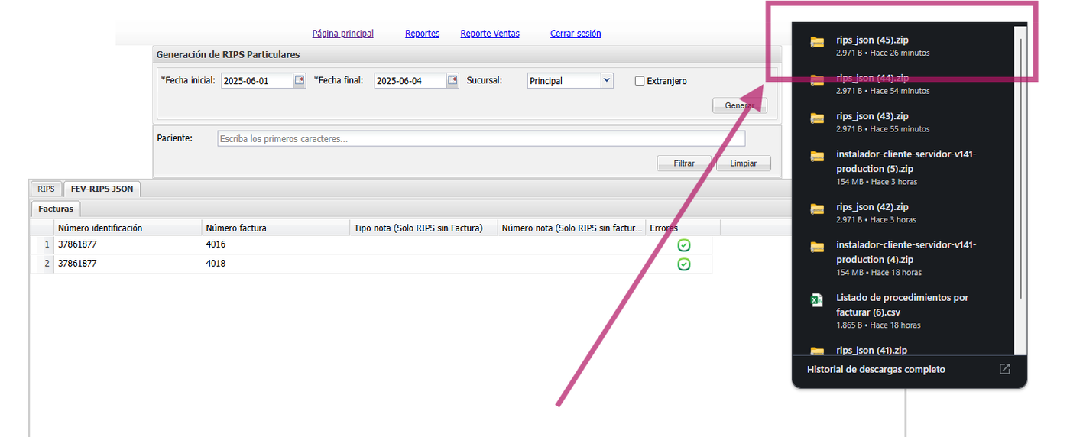Click Cerrar sesión to log out
The width and height of the screenshot is (1070, 437).
576,34
